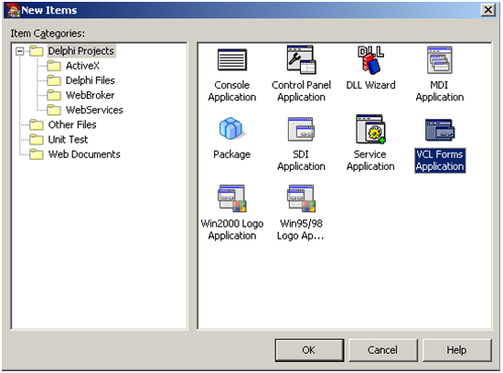The height and width of the screenshot is (373, 503).
Task: Select the MDI Application icon
Action: coord(440,60)
